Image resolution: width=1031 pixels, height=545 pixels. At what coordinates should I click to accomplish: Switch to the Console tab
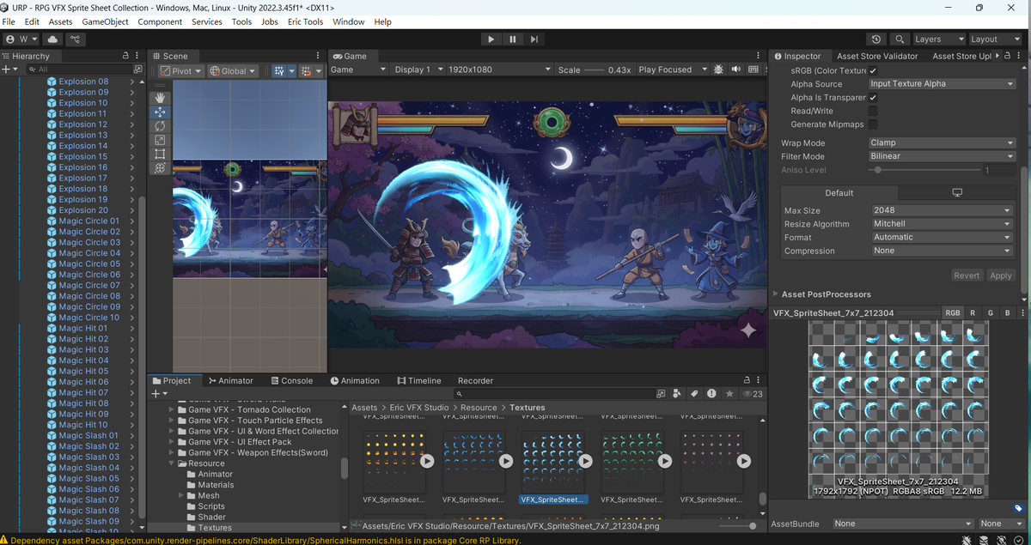[290, 380]
